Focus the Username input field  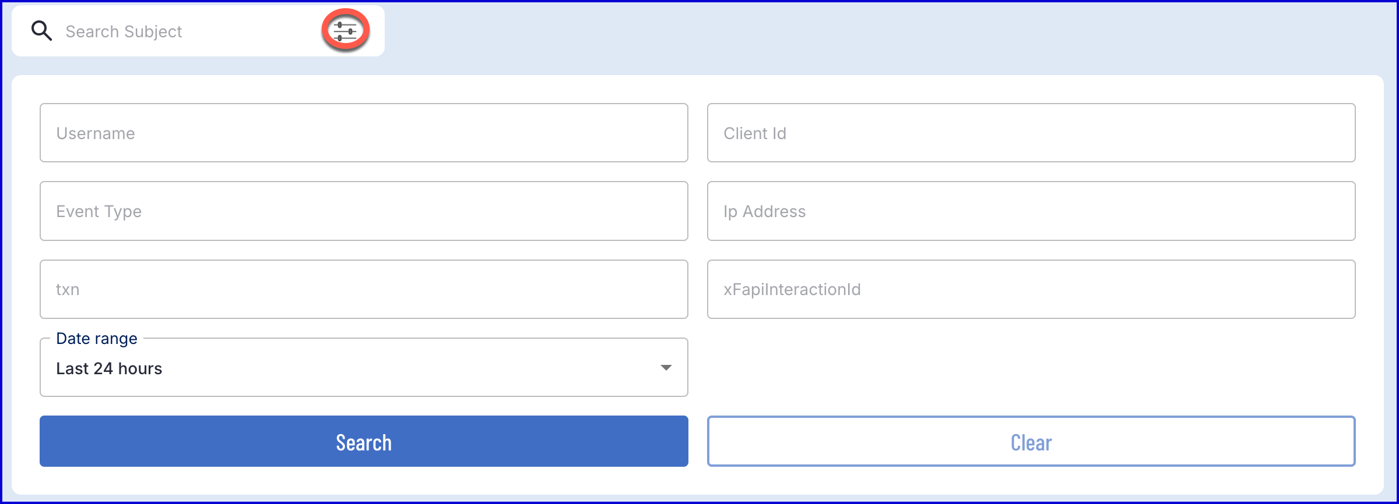click(x=364, y=133)
